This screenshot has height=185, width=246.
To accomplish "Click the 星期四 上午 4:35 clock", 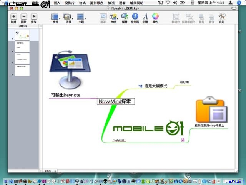I will click(x=211, y=3).
